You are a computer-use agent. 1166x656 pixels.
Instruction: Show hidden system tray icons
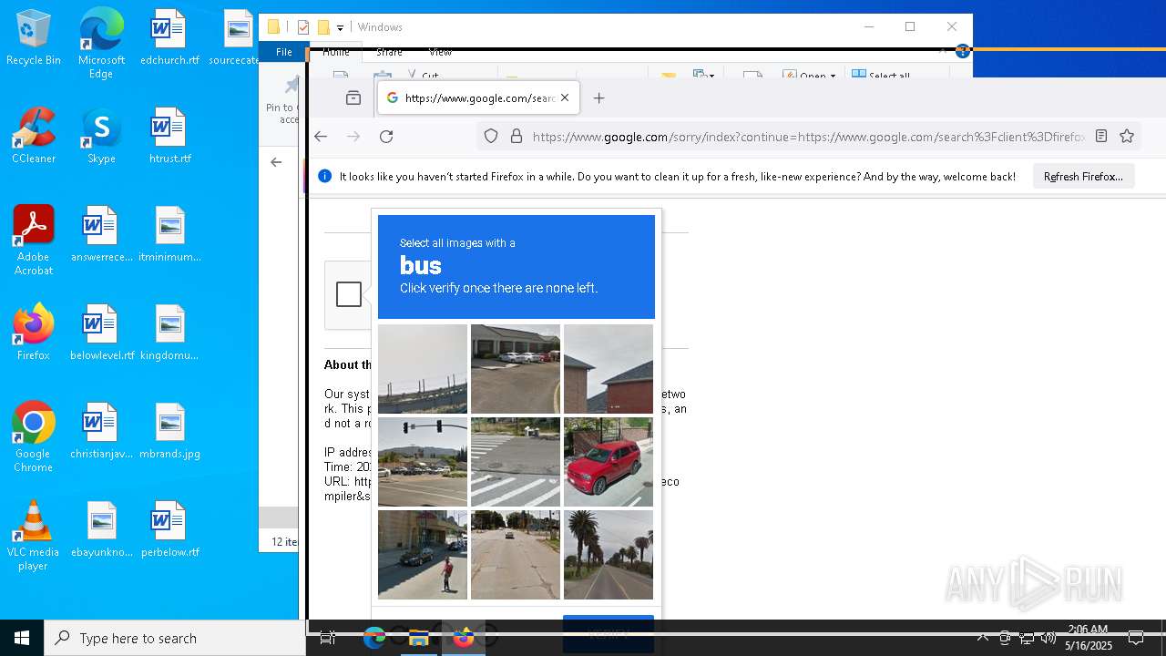[982, 638]
